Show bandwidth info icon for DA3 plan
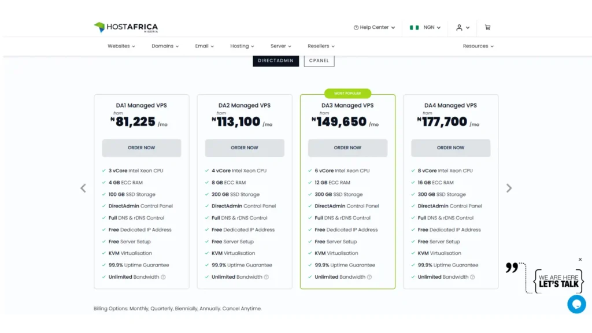The image size is (592, 333). [x=369, y=277]
